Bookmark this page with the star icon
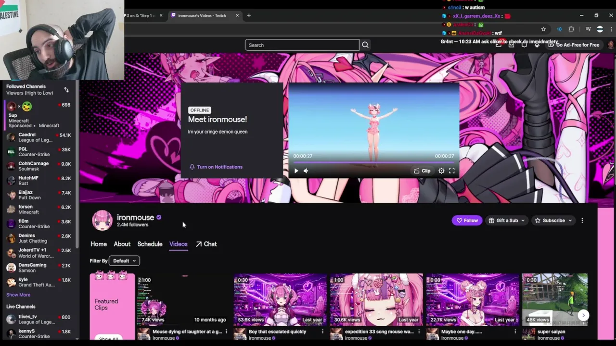Image resolution: width=616 pixels, height=346 pixels. tap(543, 29)
